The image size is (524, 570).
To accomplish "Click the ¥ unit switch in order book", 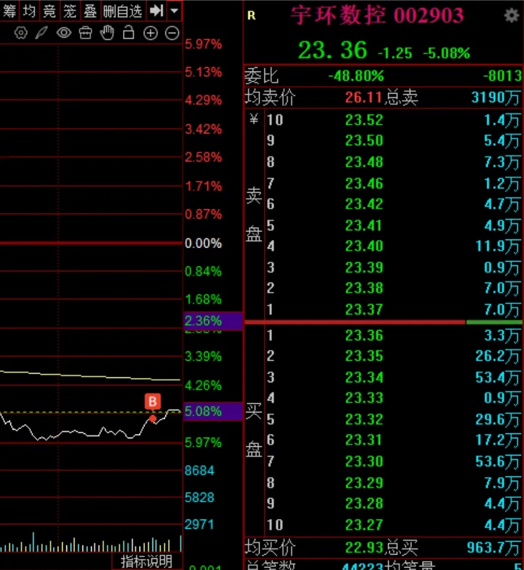I will click(x=253, y=120).
